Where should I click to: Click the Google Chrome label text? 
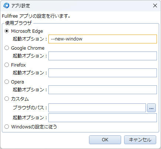[x=28, y=48]
